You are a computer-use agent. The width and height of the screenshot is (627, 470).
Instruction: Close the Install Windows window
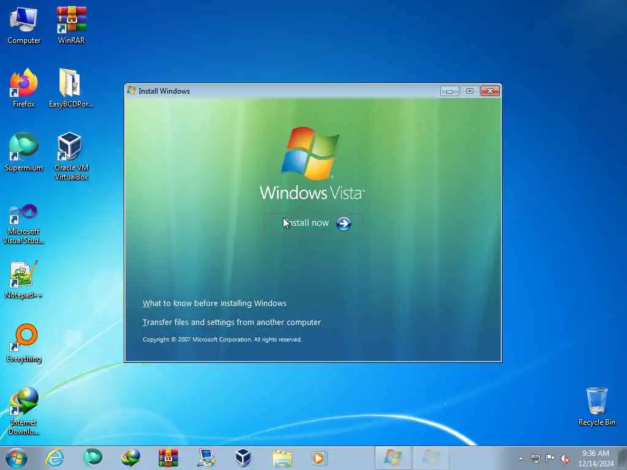(490, 91)
